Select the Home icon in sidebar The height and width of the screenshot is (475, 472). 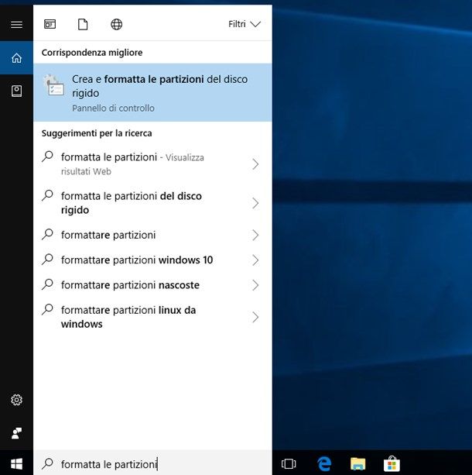(16, 57)
